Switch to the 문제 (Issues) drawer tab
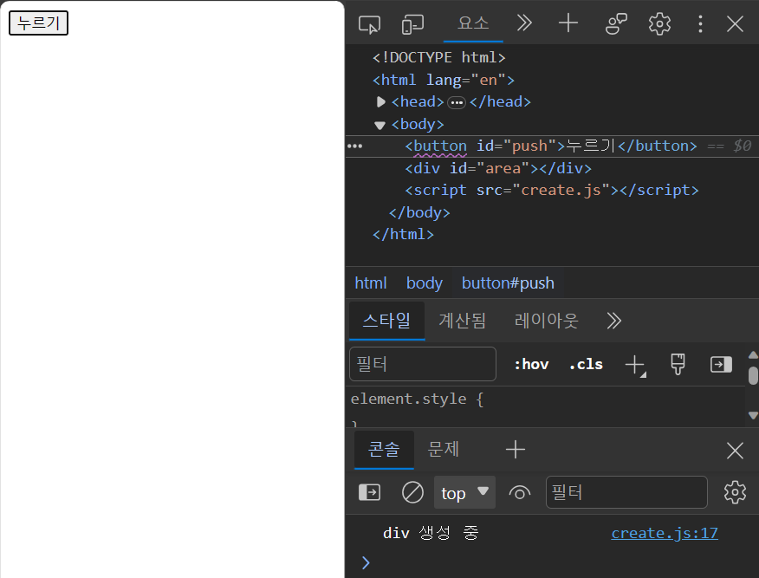 443,449
